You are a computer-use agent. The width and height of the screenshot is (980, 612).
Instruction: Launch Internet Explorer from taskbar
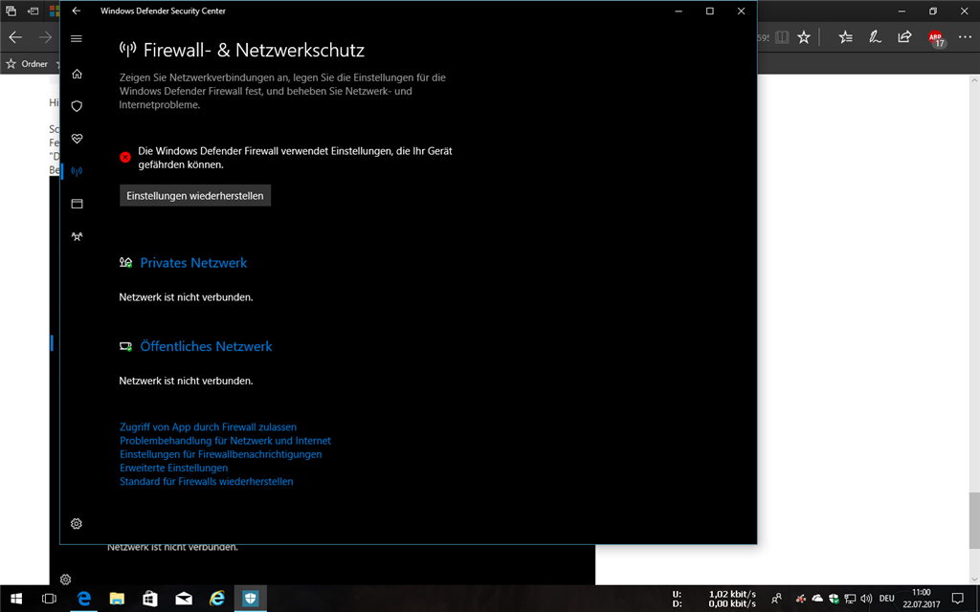click(217, 599)
